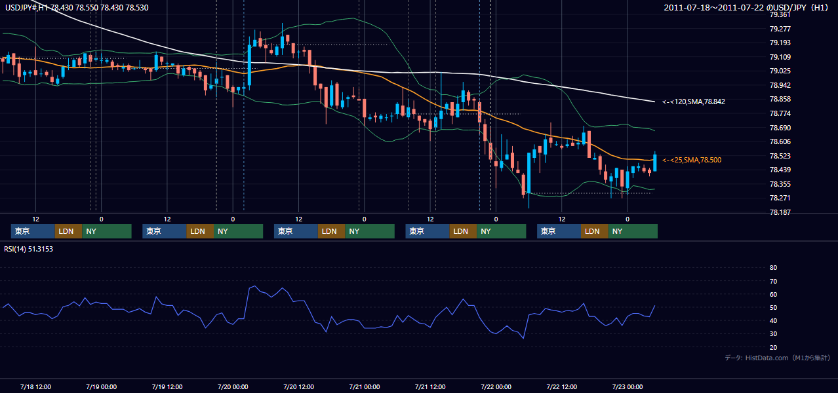Click price axis value 78.942
Screen dimensions: 838x393
click(x=780, y=85)
